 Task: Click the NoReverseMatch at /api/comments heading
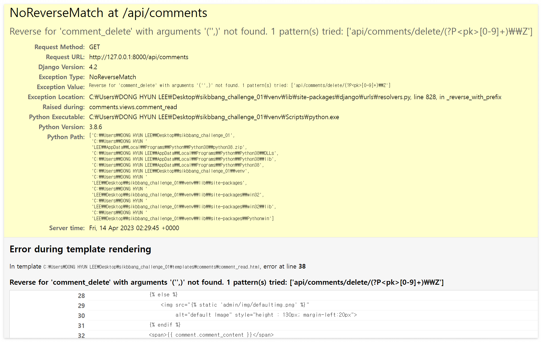108,13
